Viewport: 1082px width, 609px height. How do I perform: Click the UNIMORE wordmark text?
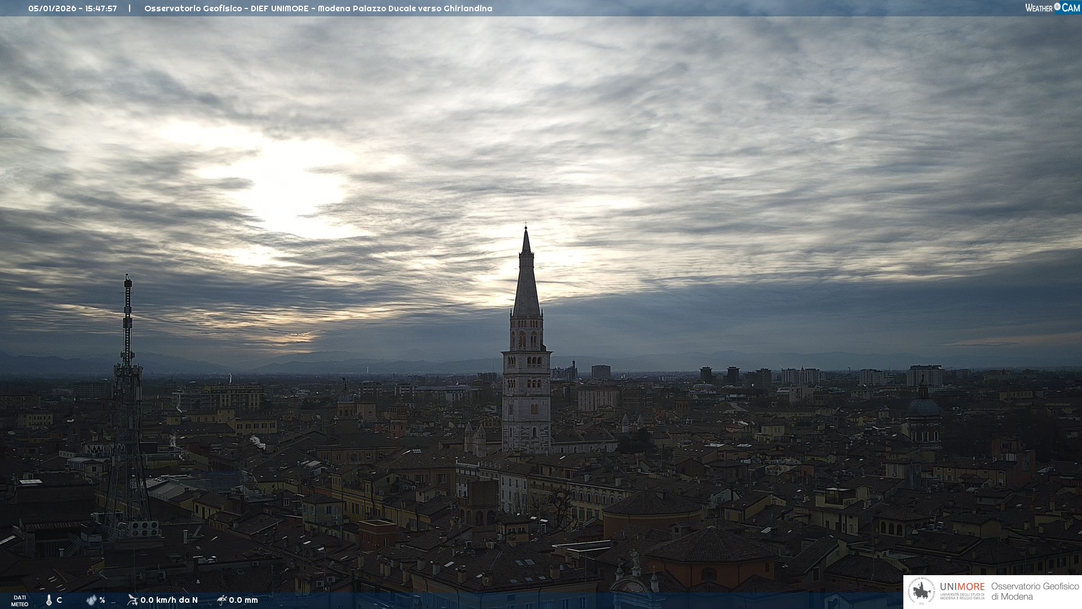[x=962, y=586]
